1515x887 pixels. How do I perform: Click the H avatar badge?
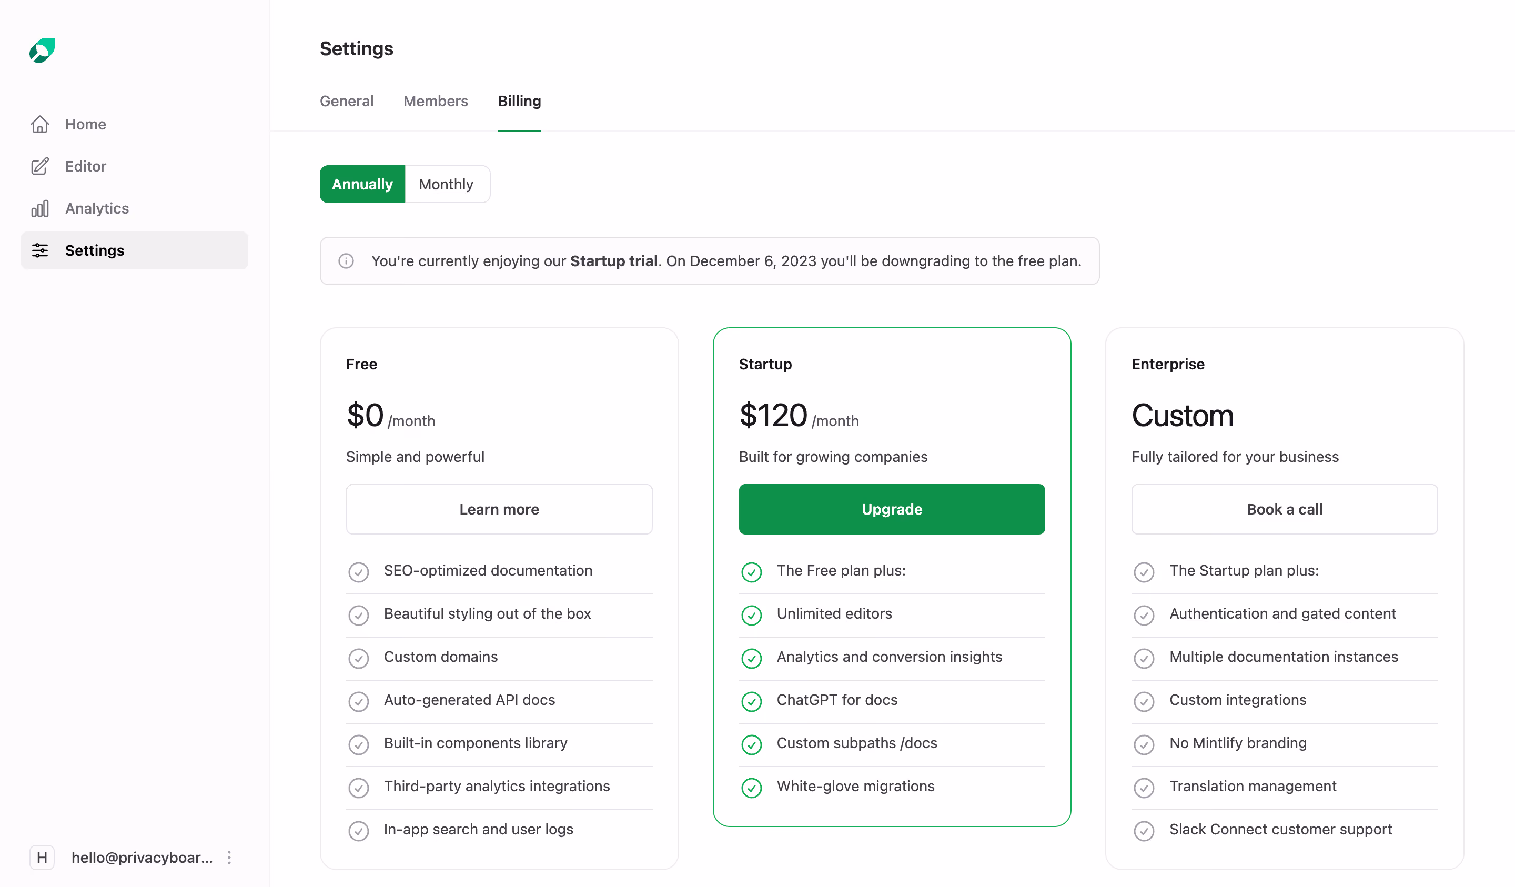42,857
